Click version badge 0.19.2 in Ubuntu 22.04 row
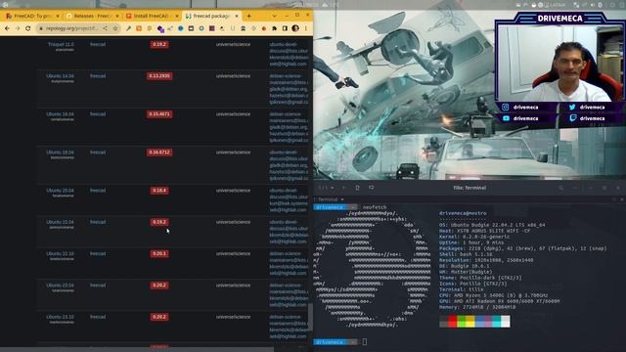This screenshot has width=626, height=352. 159,222
